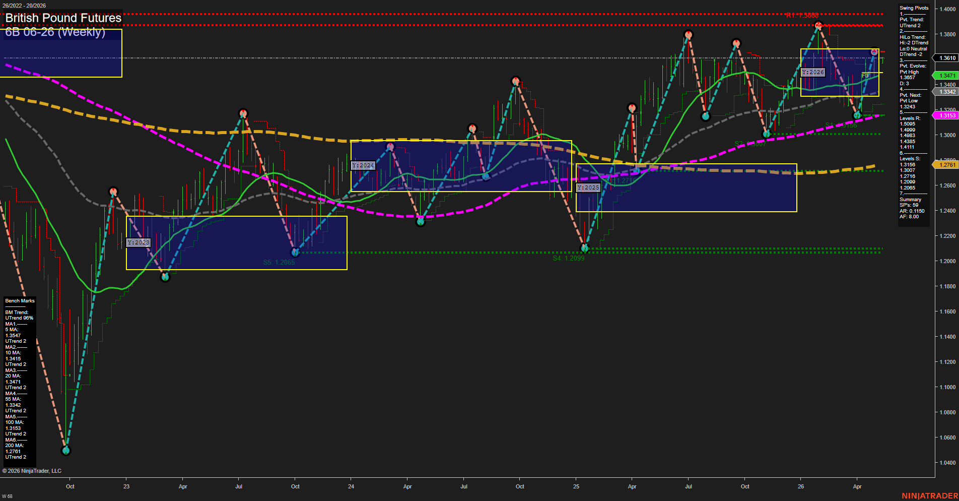The image size is (959, 501).
Task: Click the © 2026 NinjaTrader, LLC copyright text
Action: (32, 471)
